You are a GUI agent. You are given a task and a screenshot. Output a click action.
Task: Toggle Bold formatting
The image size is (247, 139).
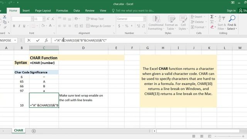tap(14, 26)
